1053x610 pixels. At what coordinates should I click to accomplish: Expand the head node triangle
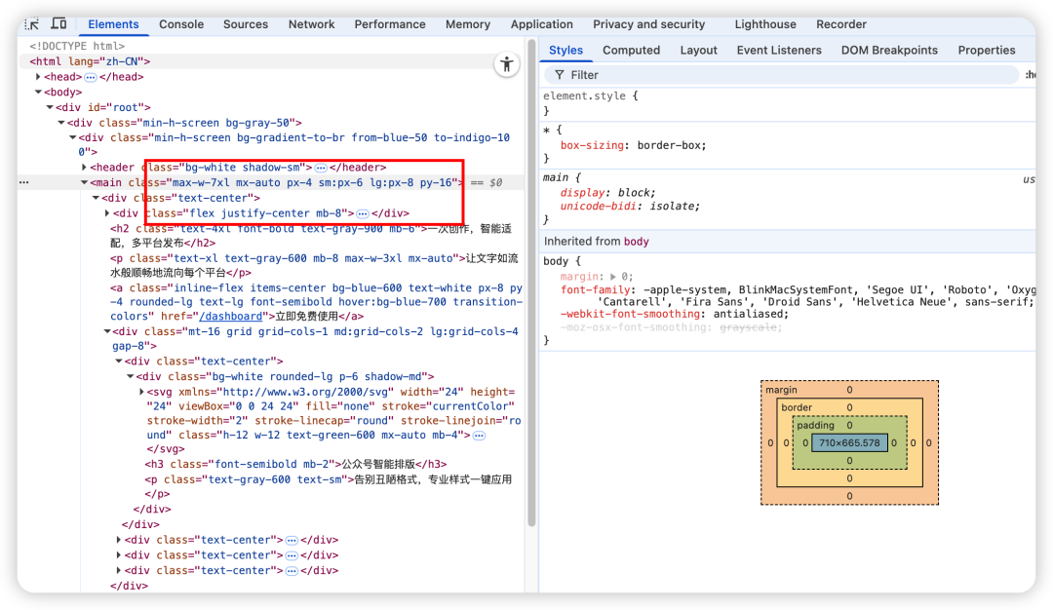[x=38, y=77]
